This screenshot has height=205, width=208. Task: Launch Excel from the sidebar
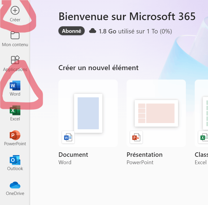[x=15, y=110]
